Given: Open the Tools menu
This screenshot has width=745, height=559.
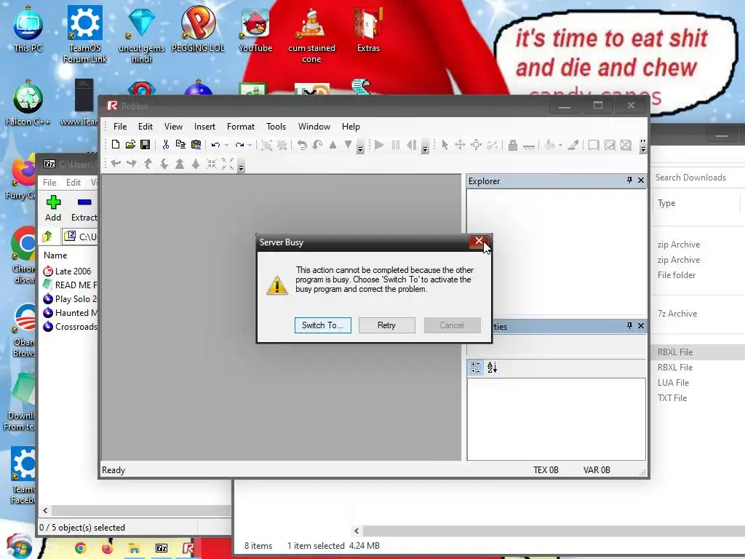Looking at the screenshot, I should click(276, 127).
